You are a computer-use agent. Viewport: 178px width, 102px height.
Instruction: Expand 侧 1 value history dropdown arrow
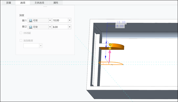[x=70, y=20]
